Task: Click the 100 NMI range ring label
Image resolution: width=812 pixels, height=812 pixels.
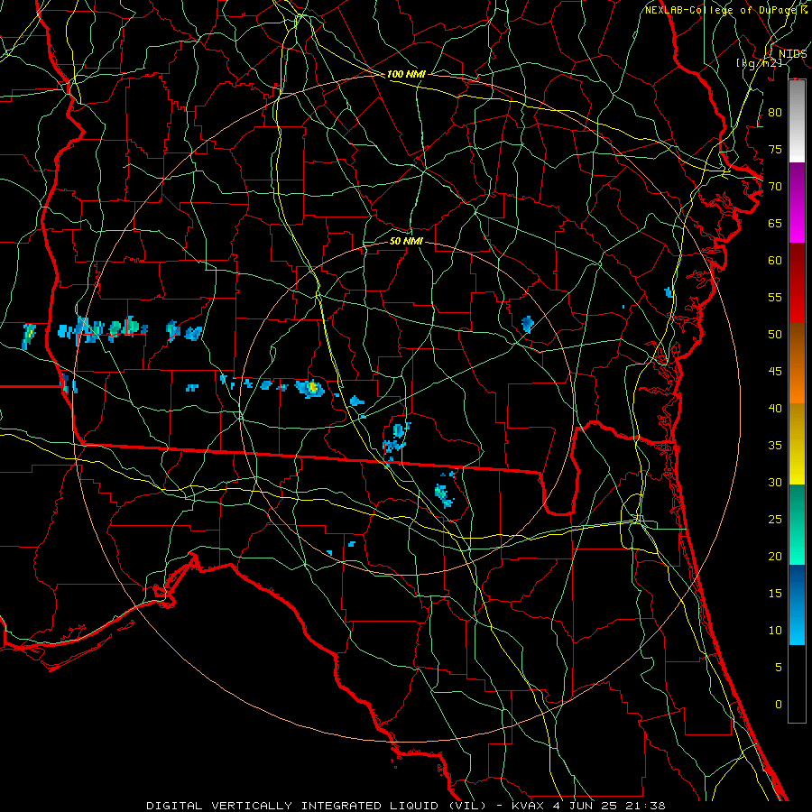Action: (406, 74)
